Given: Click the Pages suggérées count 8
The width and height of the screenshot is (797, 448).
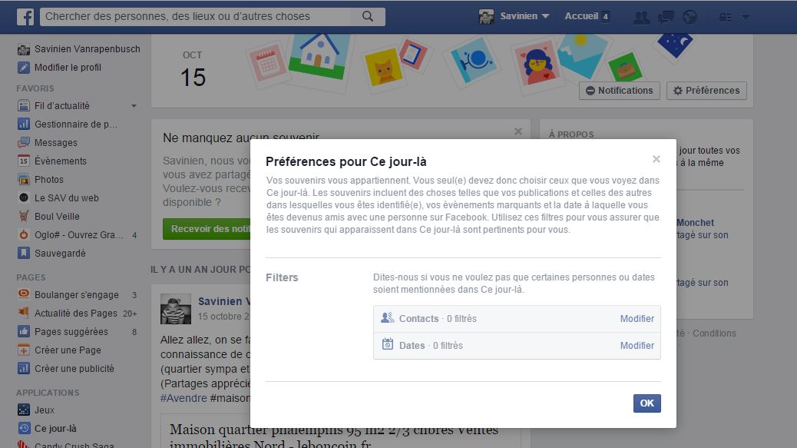Looking at the screenshot, I should coord(134,332).
